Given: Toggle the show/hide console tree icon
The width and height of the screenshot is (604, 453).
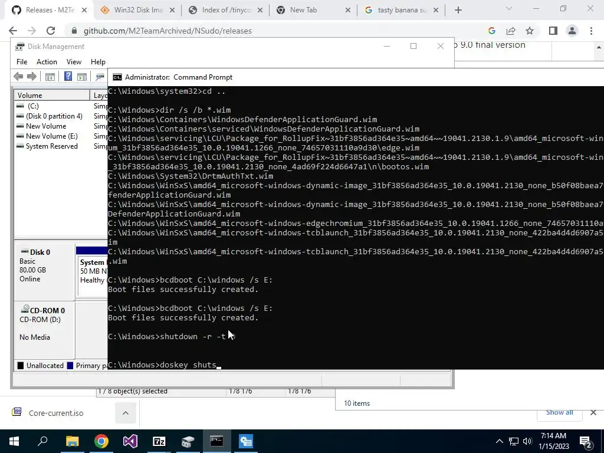Looking at the screenshot, I should (x=50, y=77).
